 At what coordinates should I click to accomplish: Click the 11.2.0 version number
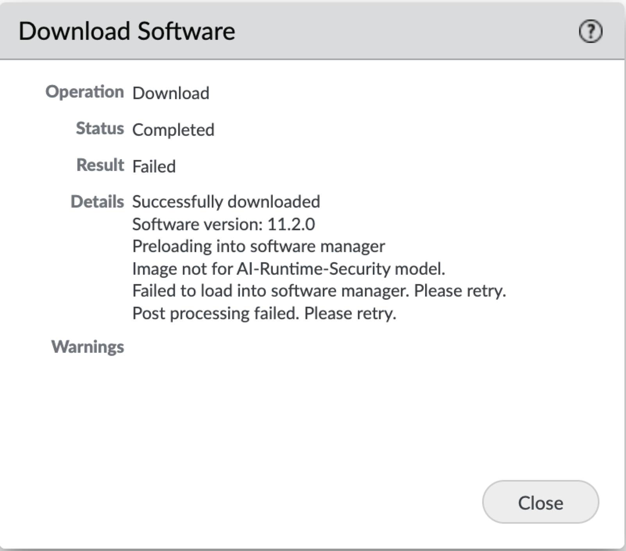291,224
